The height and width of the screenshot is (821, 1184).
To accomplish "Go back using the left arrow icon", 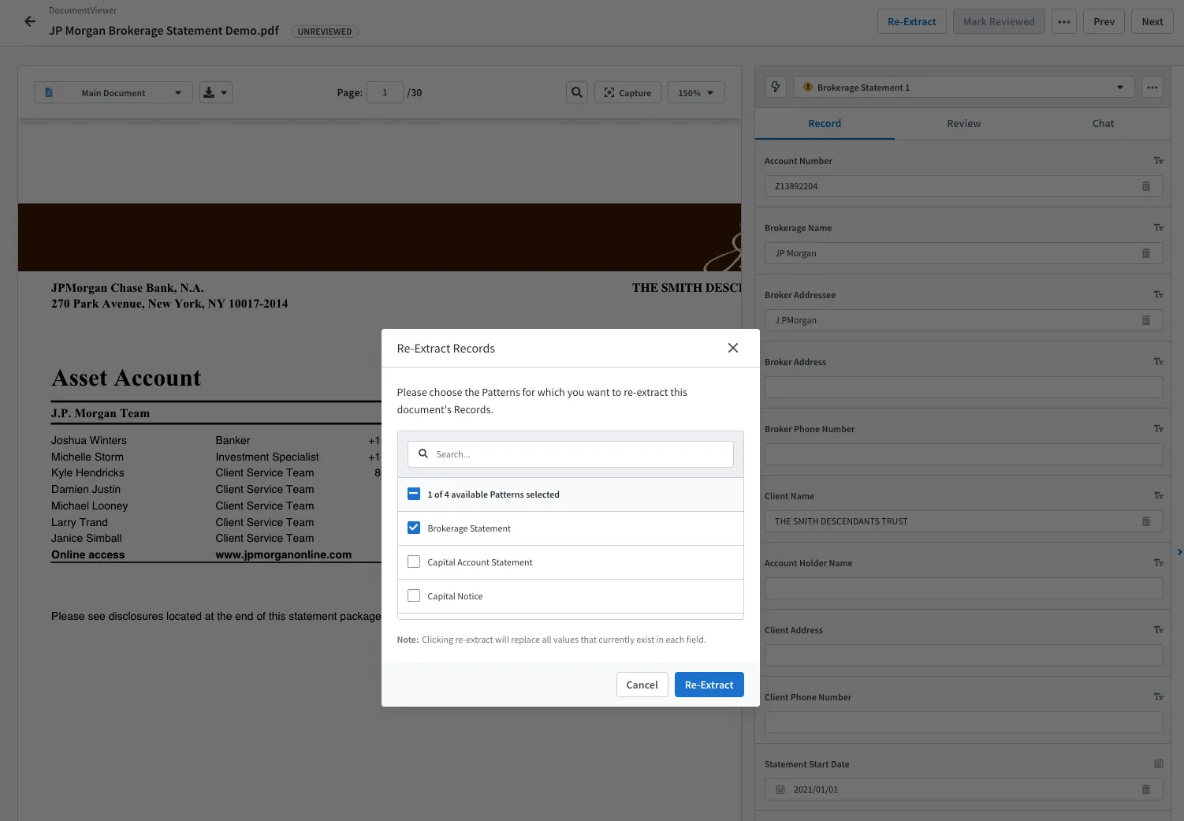I will point(30,22).
